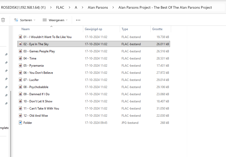This screenshot has height=157, width=226.
Task: Select file 04 - Time
Action: (x=30, y=58)
